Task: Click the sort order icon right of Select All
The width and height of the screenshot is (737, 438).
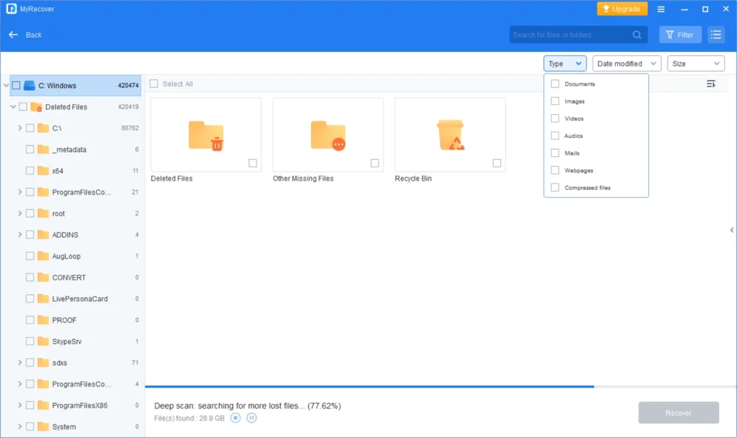Action: click(x=711, y=84)
